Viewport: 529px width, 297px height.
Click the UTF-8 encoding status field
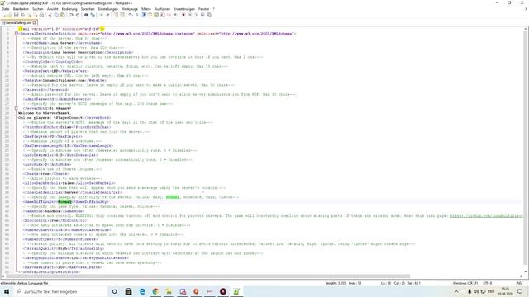click(488, 283)
